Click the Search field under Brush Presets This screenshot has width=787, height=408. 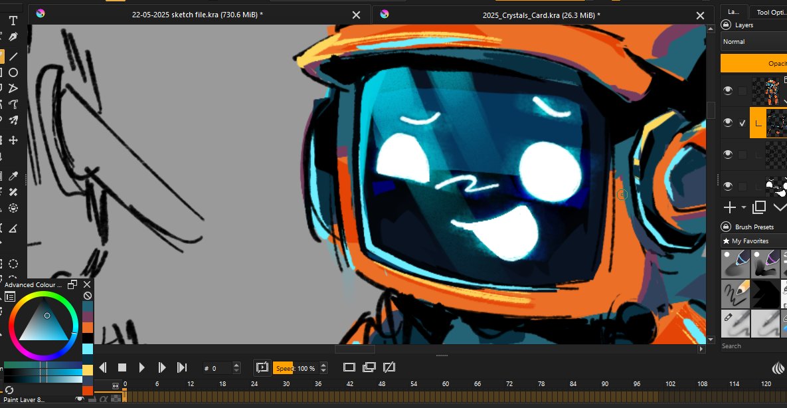click(x=750, y=346)
